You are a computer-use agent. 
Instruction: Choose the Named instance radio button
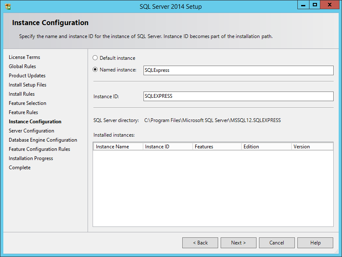click(x=95, y=70)
